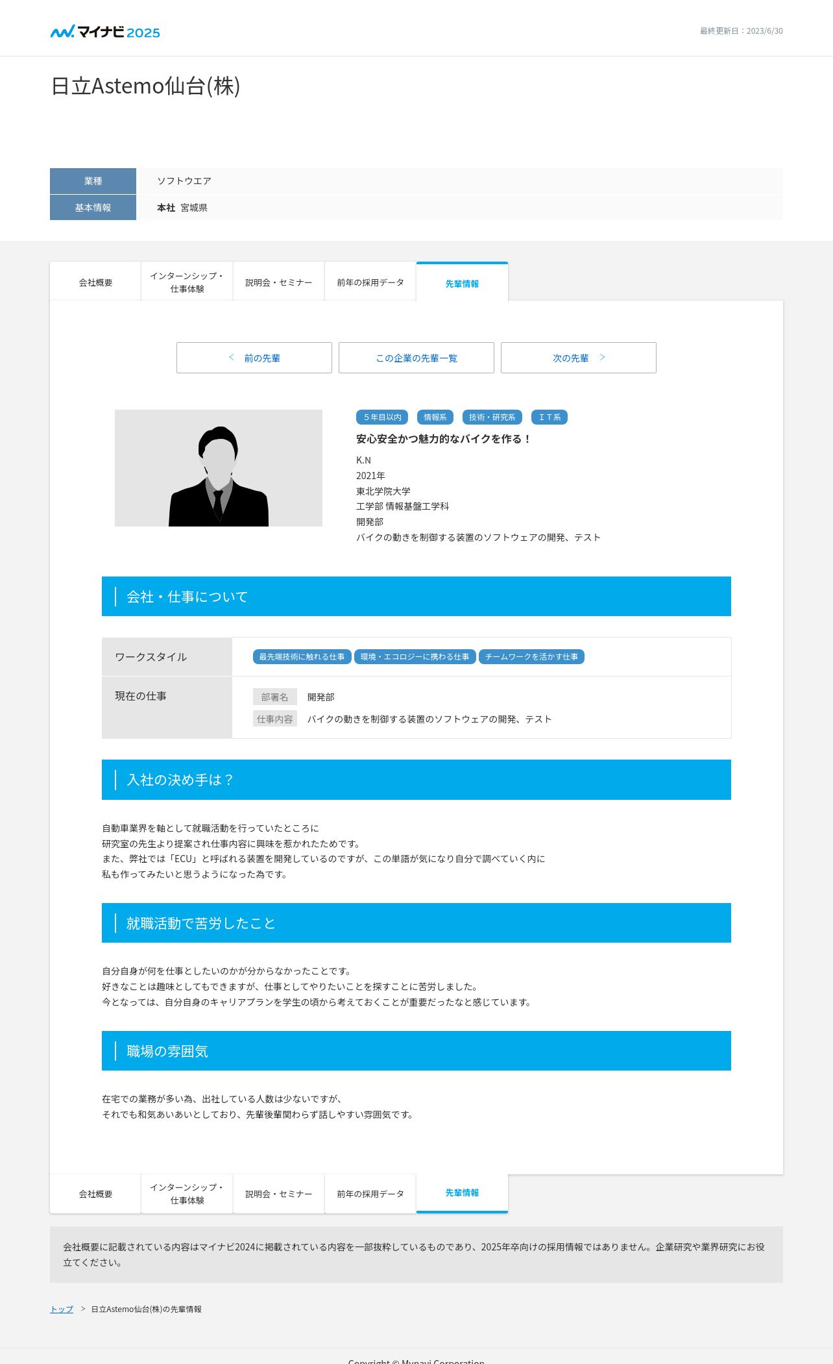Open the upper 会社概要 tab
833x1364 pixels.
point(95,282)
